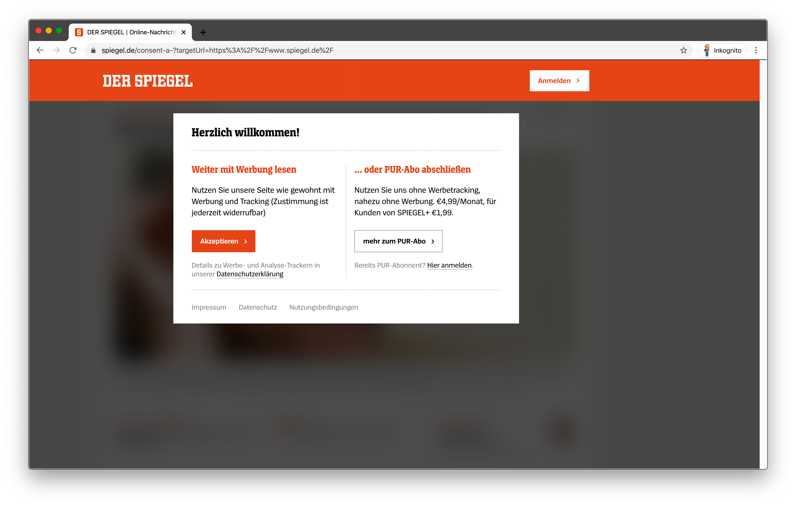Click the Akzeptieren button
Screen dimensions: 796x507
pyautogui.click(x=223, y=241)
